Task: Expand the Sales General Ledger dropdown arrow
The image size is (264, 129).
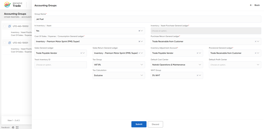Action: click(x=84, y=53)
